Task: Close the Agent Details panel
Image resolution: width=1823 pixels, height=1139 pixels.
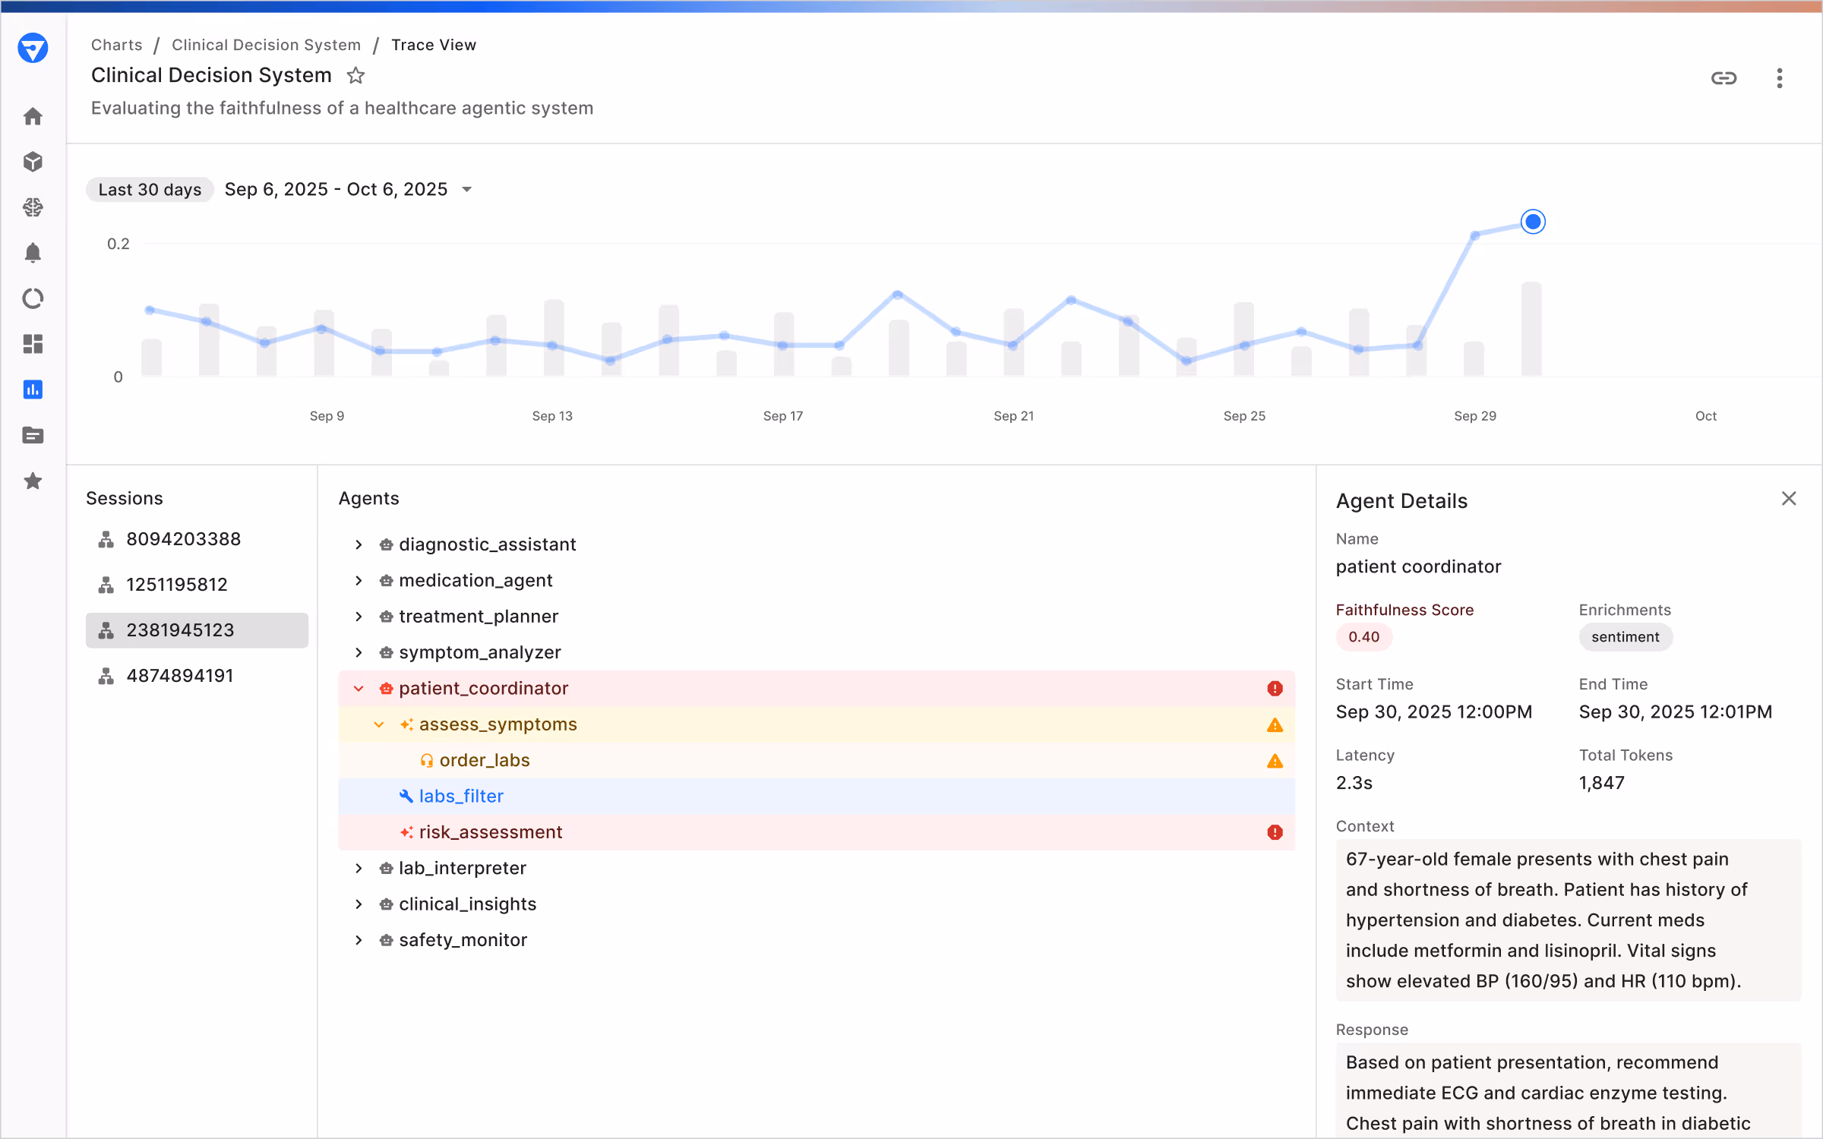Action: pos(1788,499)
